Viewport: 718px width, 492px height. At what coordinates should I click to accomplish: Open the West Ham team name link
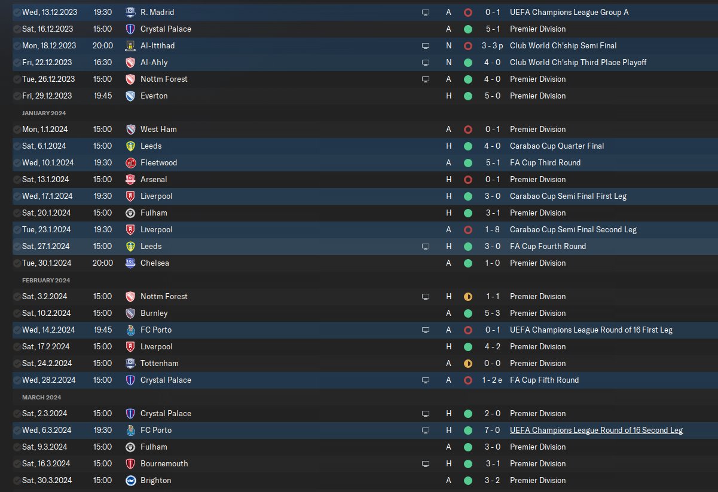tap(158, 129)
